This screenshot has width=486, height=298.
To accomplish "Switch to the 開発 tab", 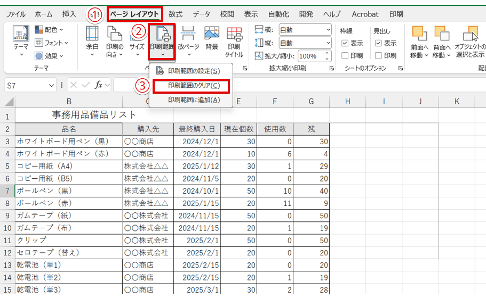I will click(x=306, y=14).
